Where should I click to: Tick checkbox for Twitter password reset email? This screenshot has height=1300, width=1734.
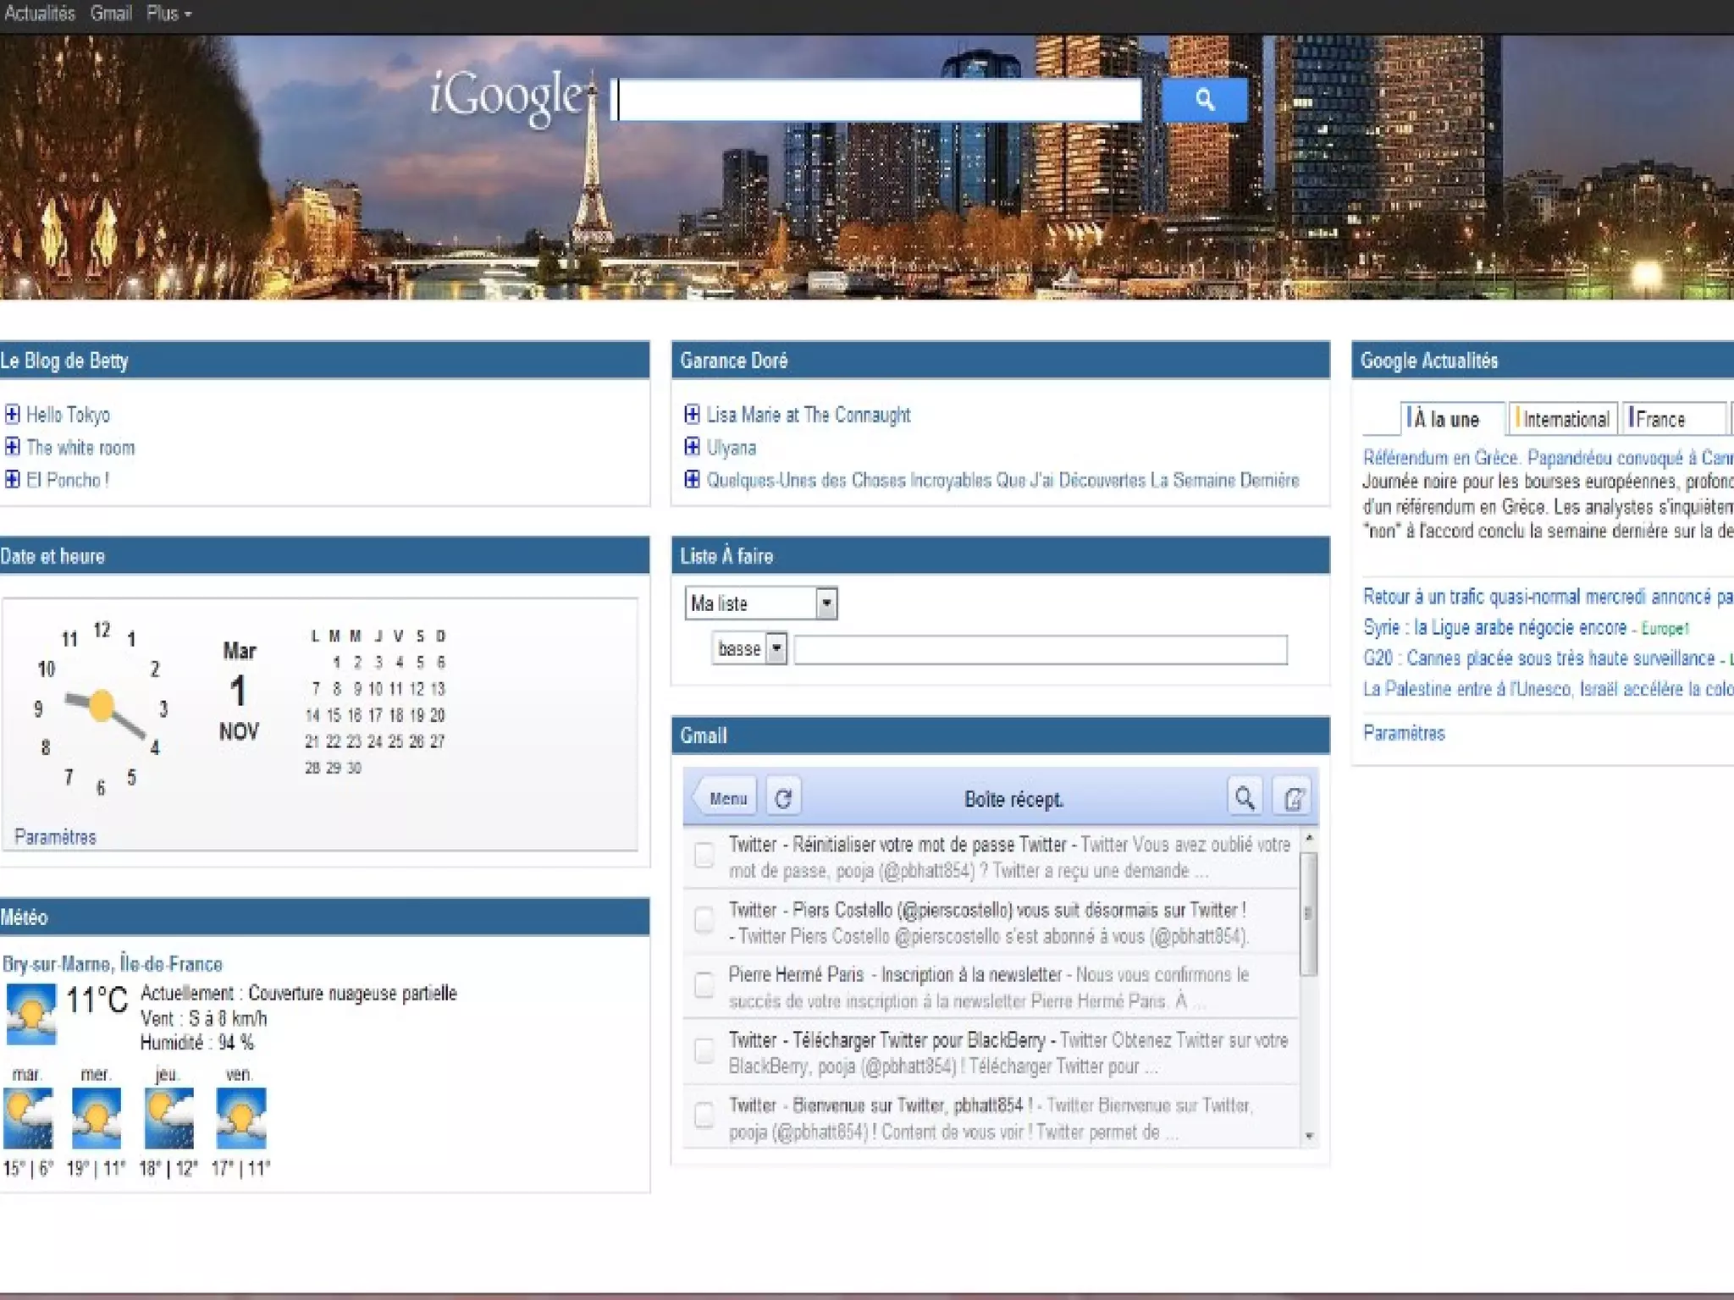point(704,856)
